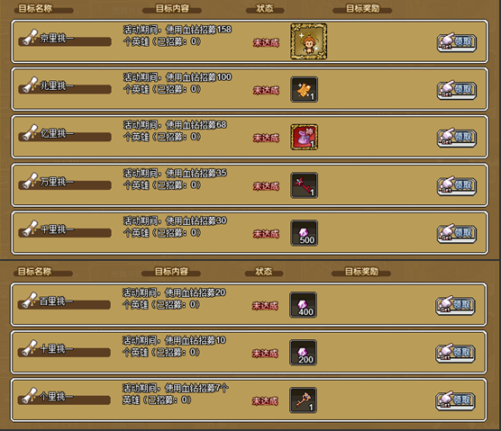This screenshot has width=501, height=431.
Task: Select the 京里挑一 goal name label
Action: click(x=57, y=39)
